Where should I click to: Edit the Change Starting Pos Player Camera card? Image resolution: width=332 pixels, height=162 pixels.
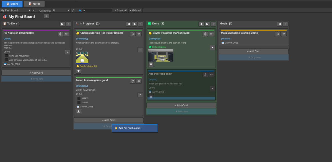139,34
